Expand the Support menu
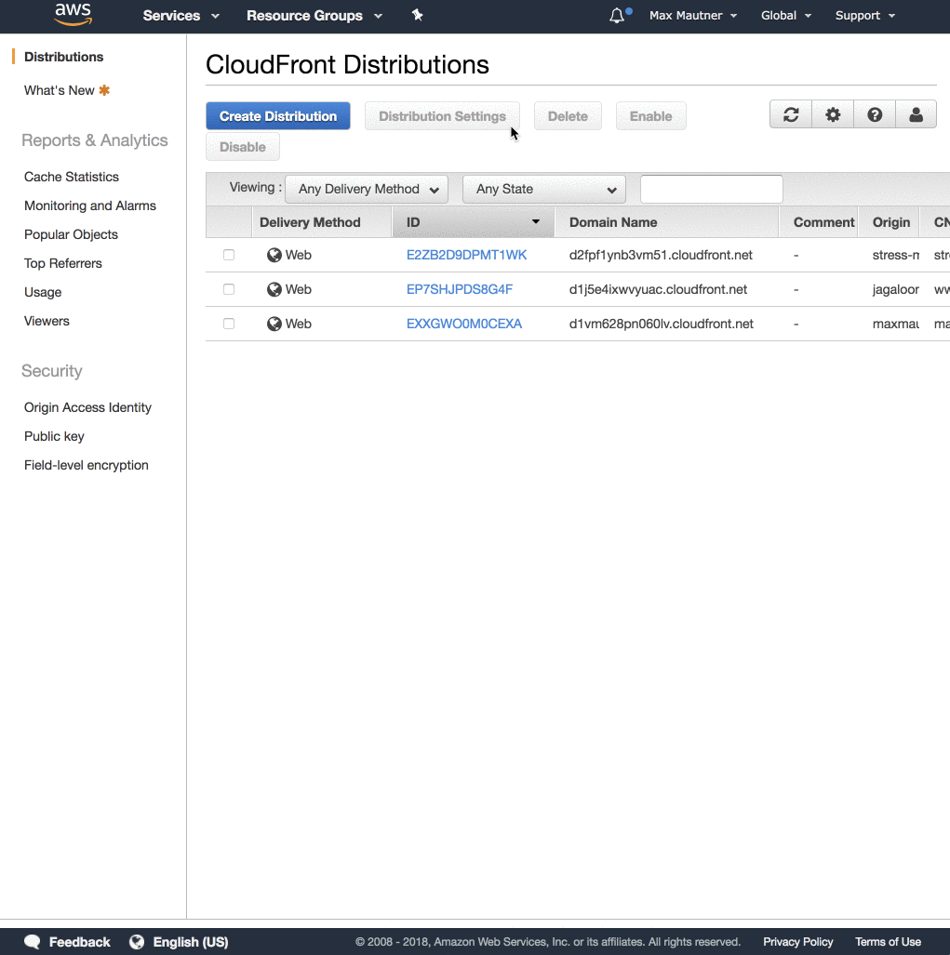The height and width of the screenshot is (955, 950). (865, 15)
